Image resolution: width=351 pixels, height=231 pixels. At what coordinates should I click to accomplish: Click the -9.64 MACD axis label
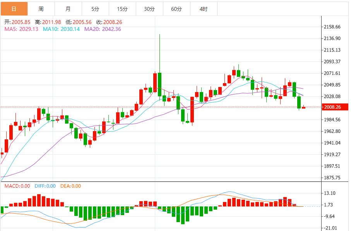(329, 216)
